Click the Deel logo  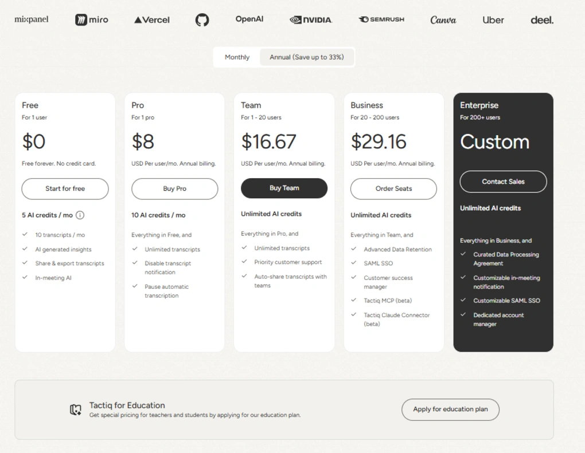click(x=541, y=19)
